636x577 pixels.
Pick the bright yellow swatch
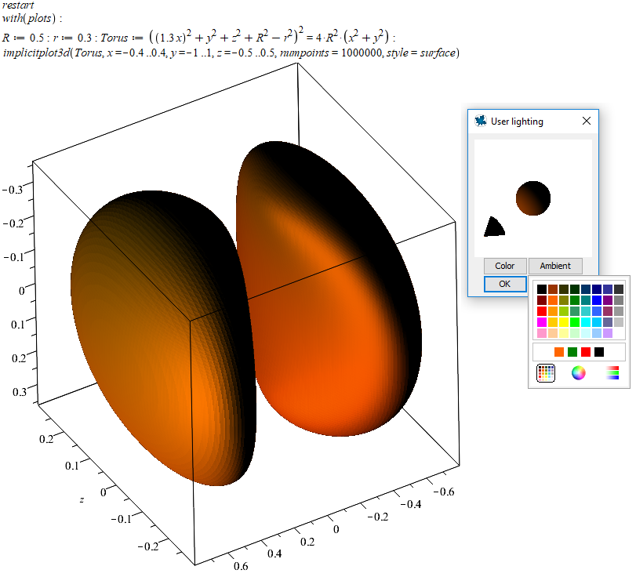click(564, 322)
